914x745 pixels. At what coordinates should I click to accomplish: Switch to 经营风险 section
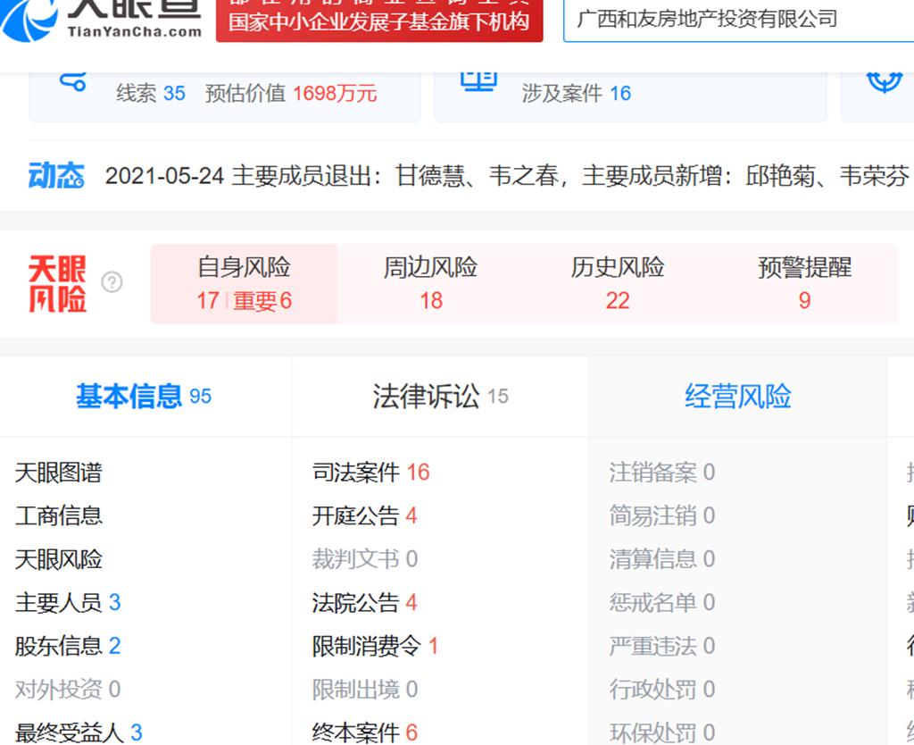click(737, 397)
